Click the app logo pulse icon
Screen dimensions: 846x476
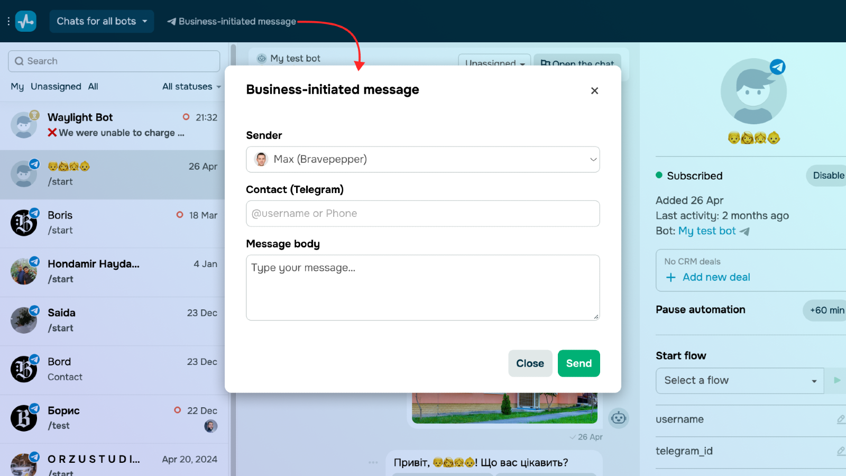25,21
